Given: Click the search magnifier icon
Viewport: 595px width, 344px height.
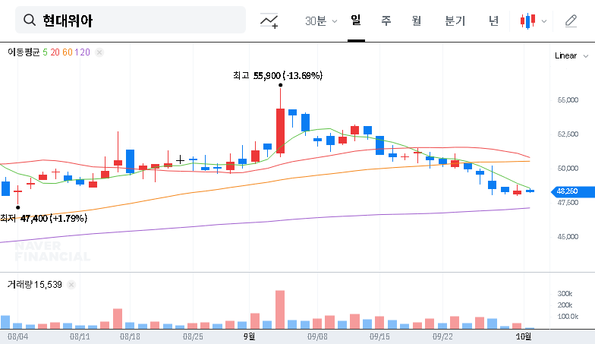Looking at the screenshot, I should point(30,21).
